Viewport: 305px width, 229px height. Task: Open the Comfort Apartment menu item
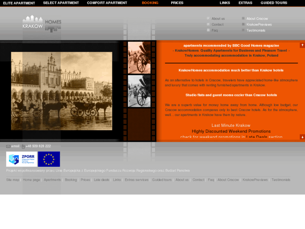coord(107,3)
